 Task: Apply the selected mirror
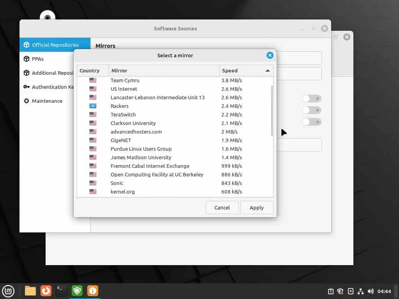(257, 208)
